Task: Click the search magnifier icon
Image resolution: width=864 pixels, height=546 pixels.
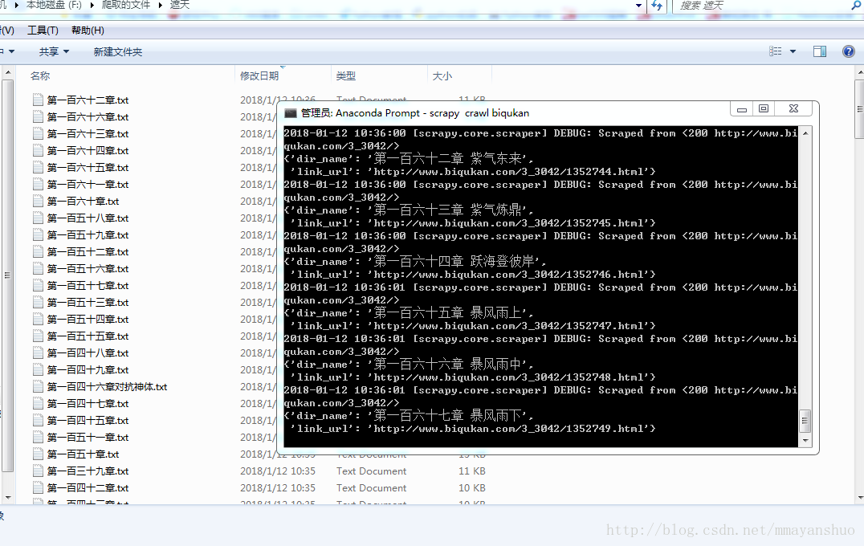Action: coord(856,6)
